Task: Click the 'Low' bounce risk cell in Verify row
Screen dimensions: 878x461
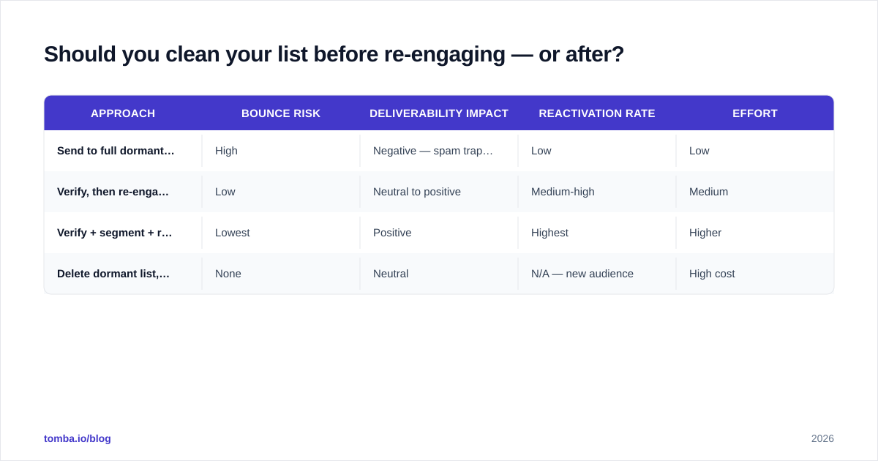Action: (281, 192)
